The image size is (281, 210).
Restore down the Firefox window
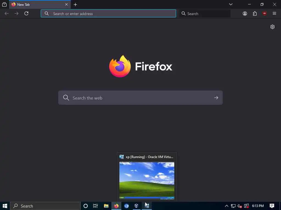(262, 4)
